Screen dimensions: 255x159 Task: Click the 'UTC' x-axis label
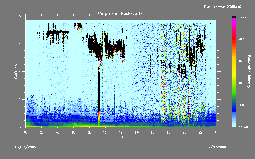tap(121, 137)
